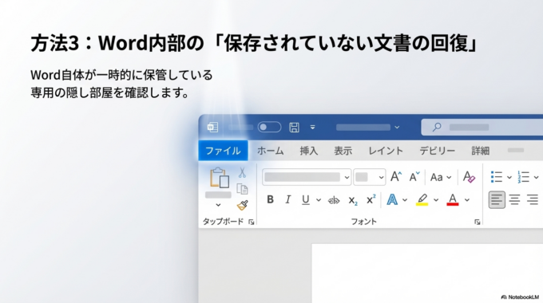The image size is (543, 303).
Task: Click the search box in title bar
Action: point(482,128)
